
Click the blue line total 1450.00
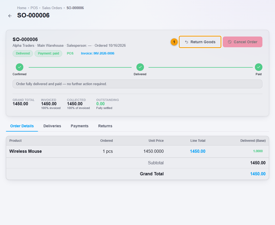click(198, 151)
